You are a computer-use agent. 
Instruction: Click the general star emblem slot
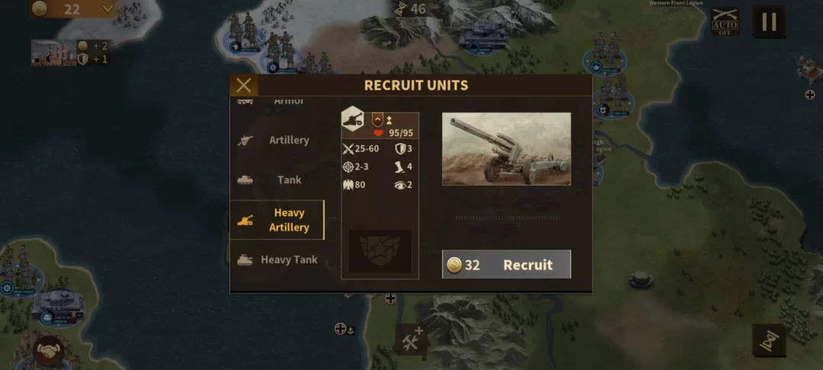(380, 251)
